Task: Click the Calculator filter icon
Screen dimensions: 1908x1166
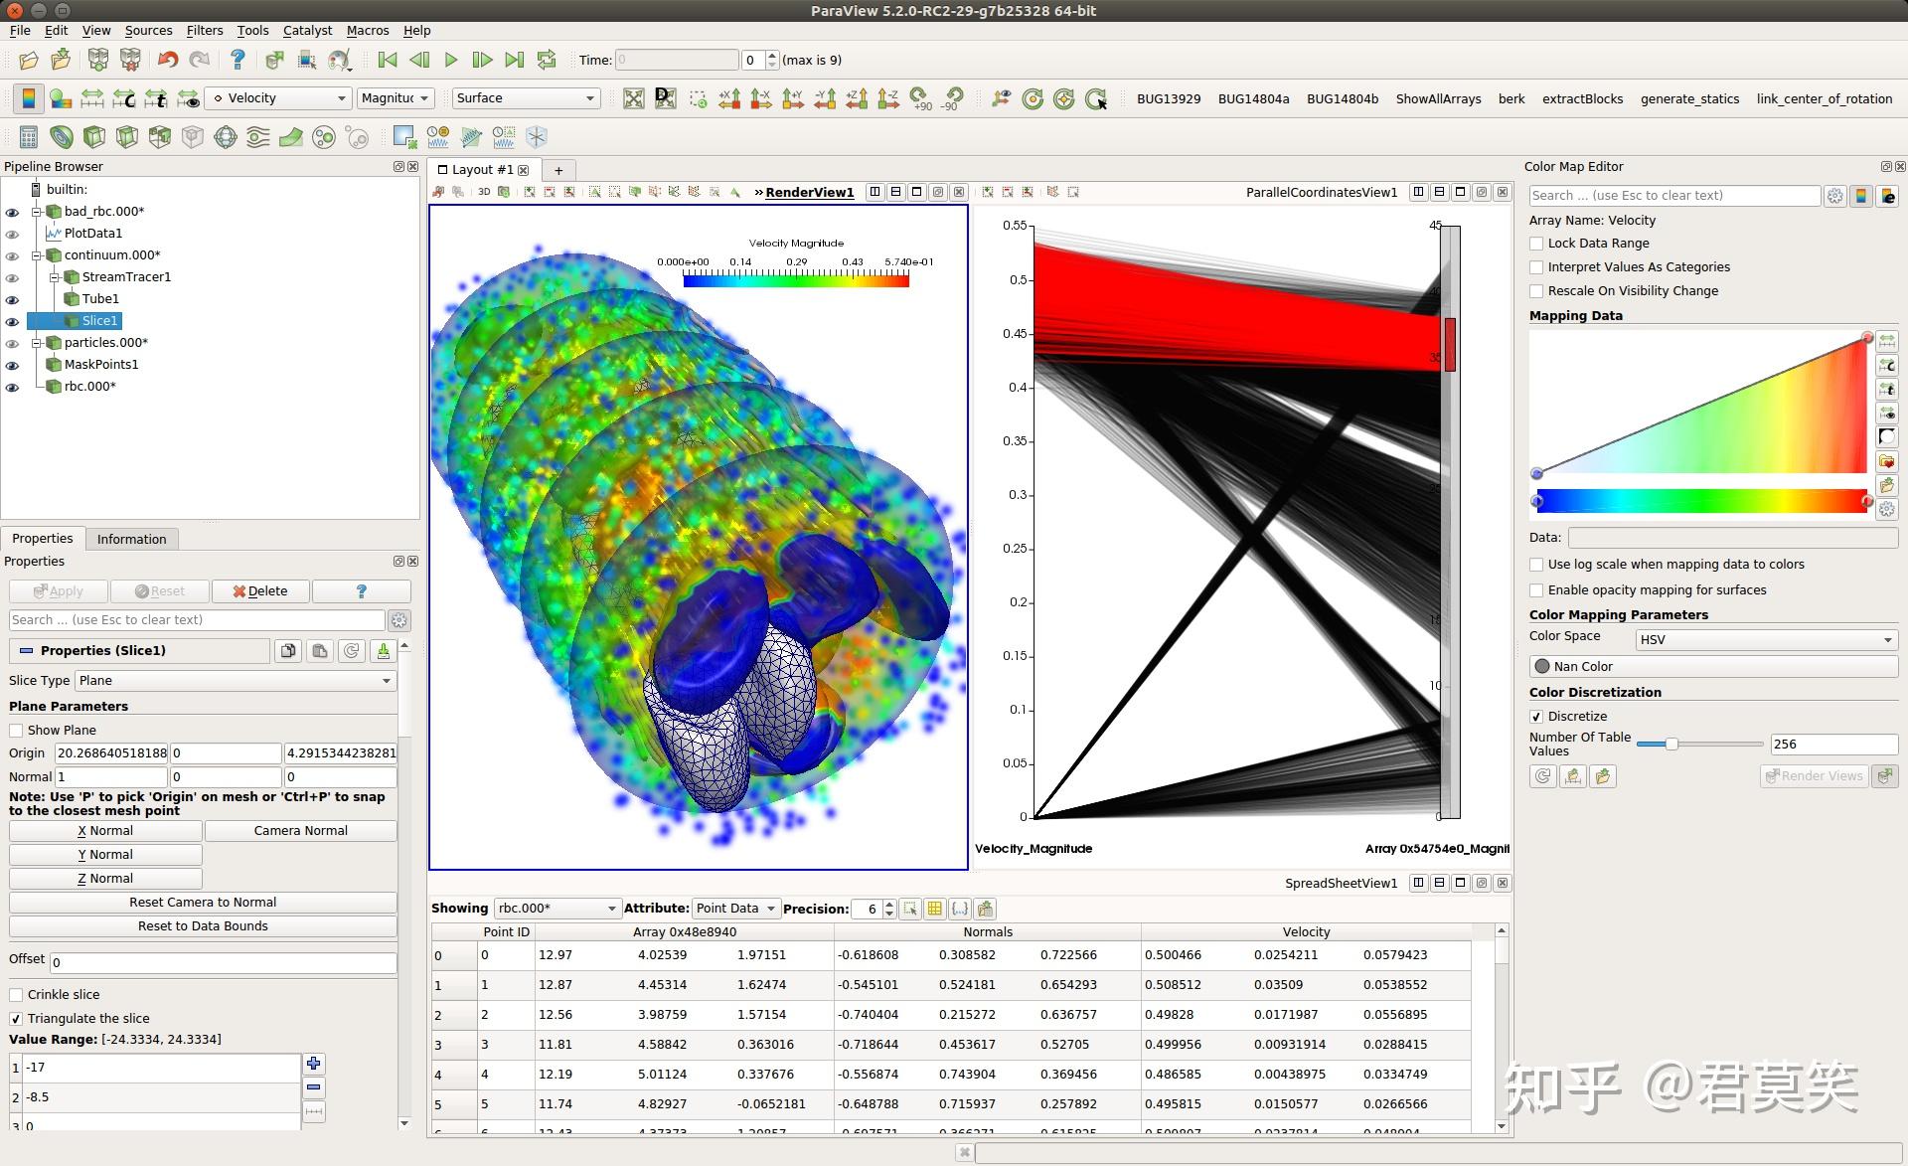Action: click(x=29, y=137)
